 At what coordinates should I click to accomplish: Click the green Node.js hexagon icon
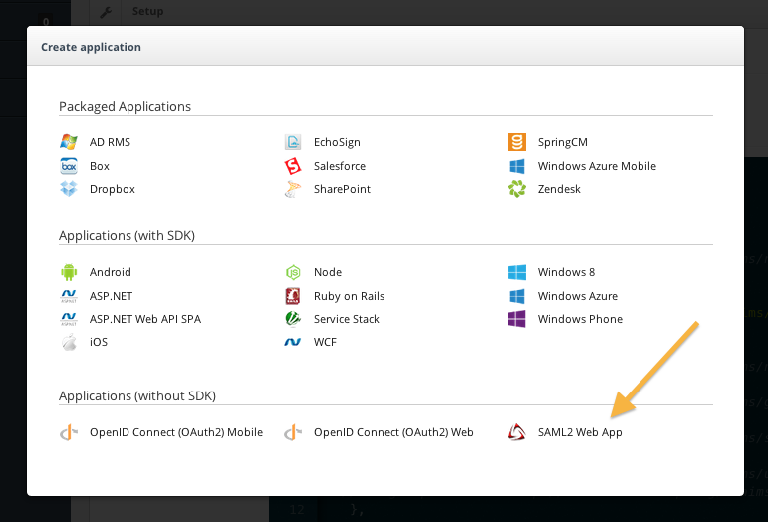pyautogui.click(x=293, y=272)
